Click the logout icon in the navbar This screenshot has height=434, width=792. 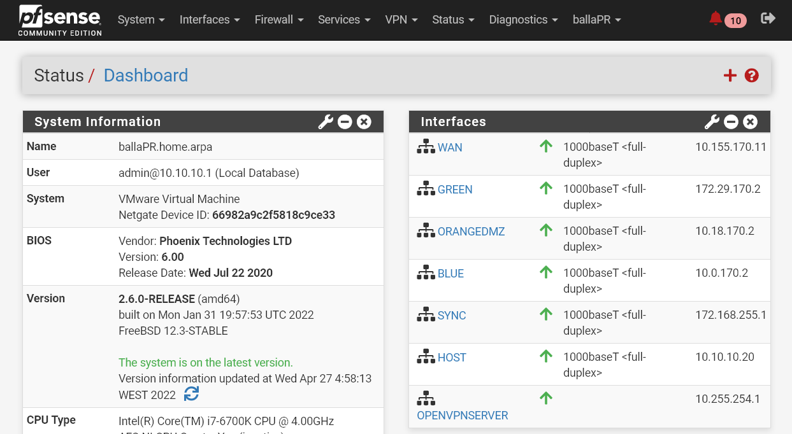tap(768, 18)
